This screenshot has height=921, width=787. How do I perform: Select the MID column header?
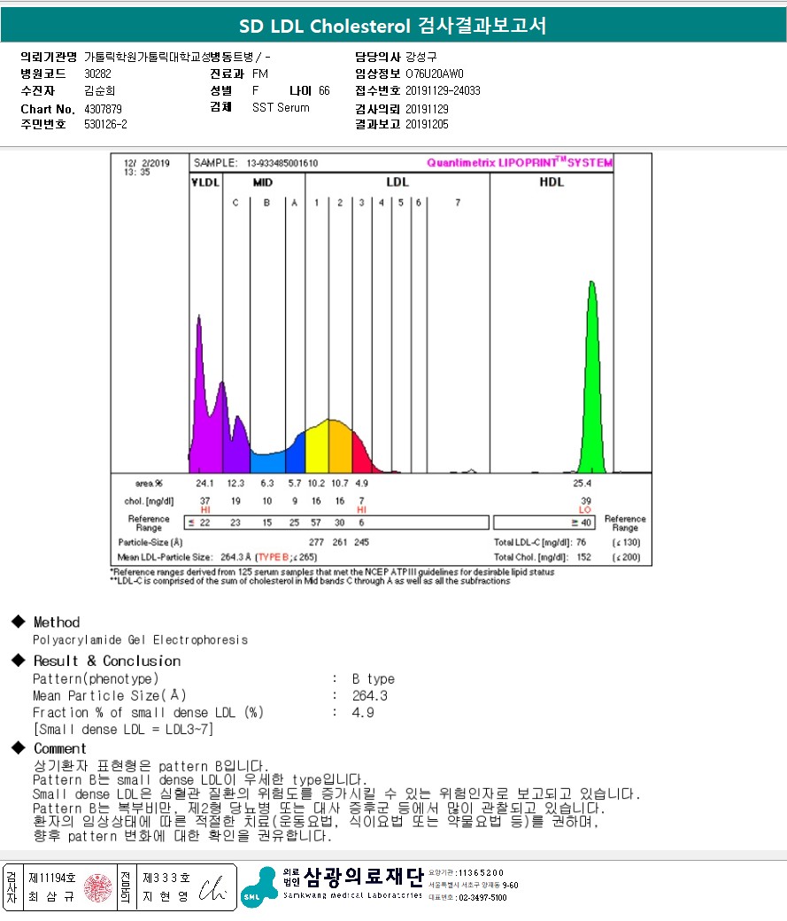pos(263,182)
